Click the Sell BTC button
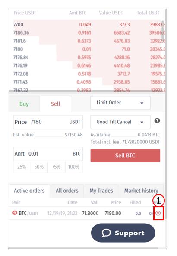Screen dimensions: 177x256 point(125,156)
